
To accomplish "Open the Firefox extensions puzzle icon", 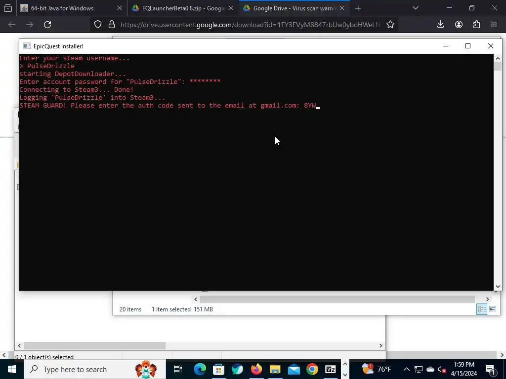I will point(477,25).
